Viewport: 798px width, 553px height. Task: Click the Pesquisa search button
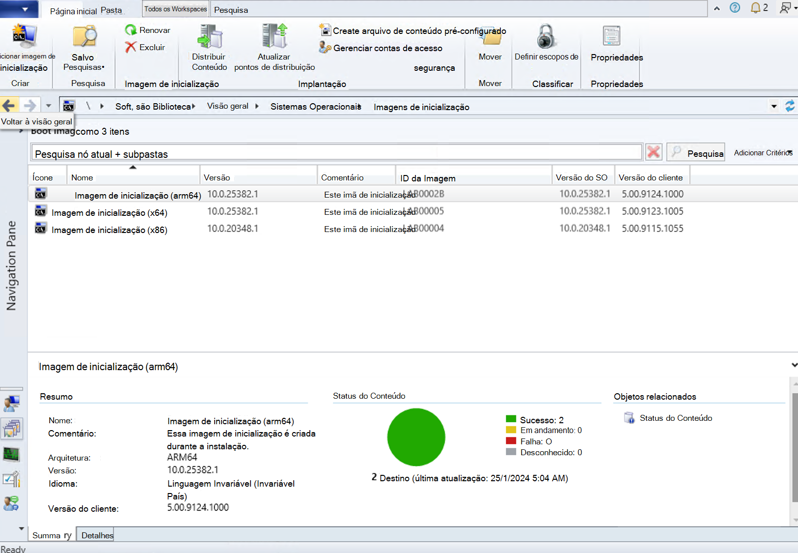coord(695,153)
